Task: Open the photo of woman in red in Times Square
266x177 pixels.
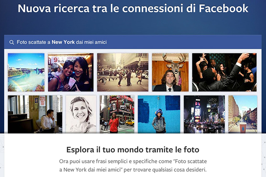Action: (117, 114)
